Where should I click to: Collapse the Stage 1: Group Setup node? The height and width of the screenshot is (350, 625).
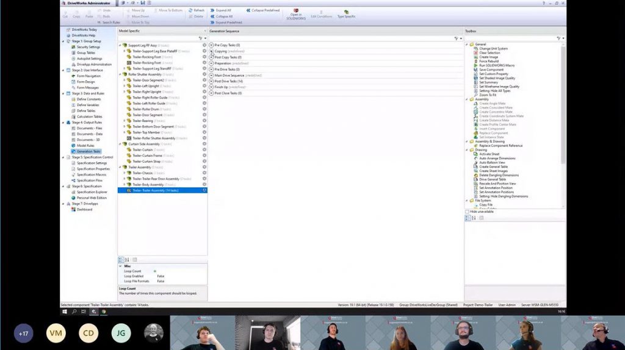tap(63, 41)
